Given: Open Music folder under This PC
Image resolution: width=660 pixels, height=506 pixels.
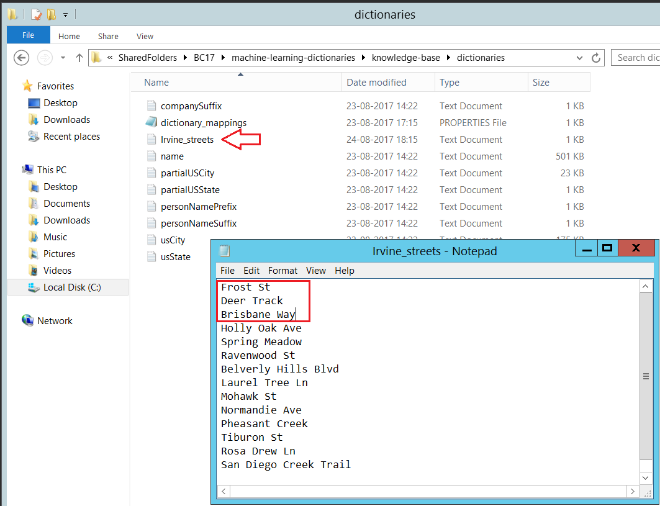Looking at the screenshot, I should pyautogui.click(x=55, y=237).
